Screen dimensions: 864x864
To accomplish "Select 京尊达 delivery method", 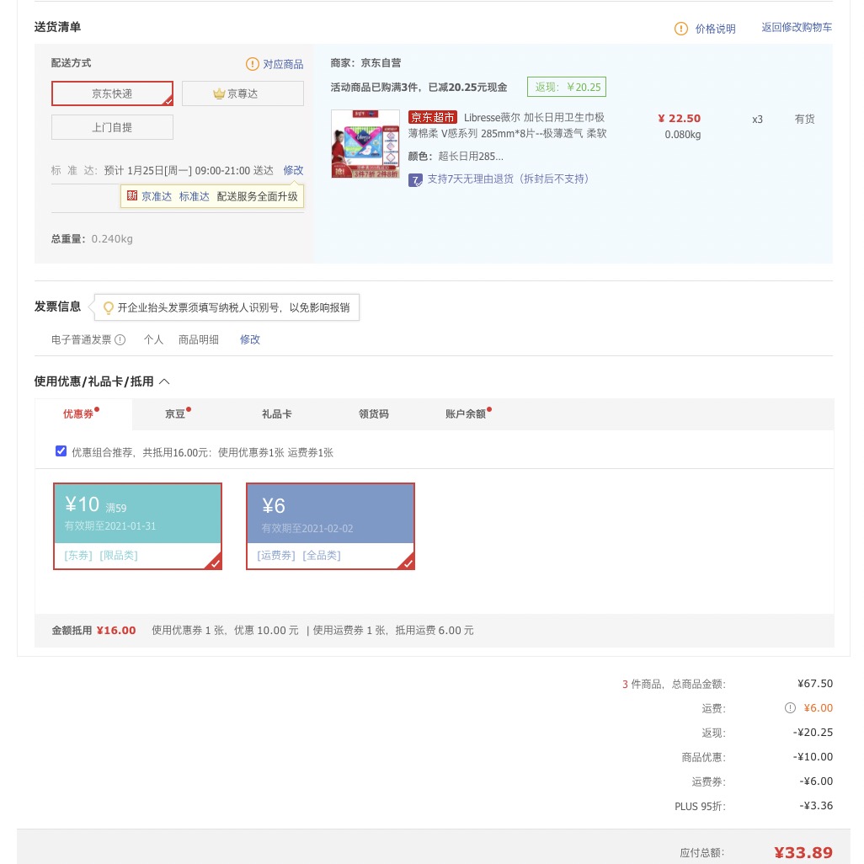I will (243, 93).
